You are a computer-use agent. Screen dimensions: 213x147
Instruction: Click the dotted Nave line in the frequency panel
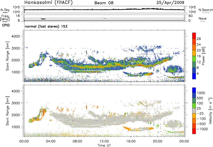pyautogui.click(x=104, y=18)
